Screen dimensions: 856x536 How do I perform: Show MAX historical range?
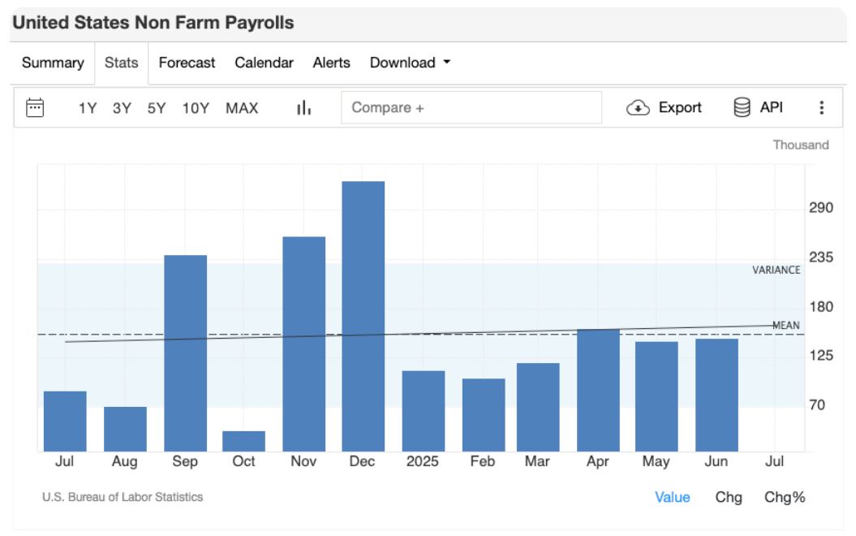[242, 108]
